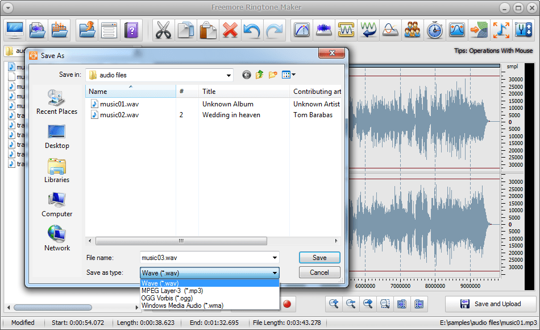Choose MPEG Layer-3 (*.mp3) format

172,291
